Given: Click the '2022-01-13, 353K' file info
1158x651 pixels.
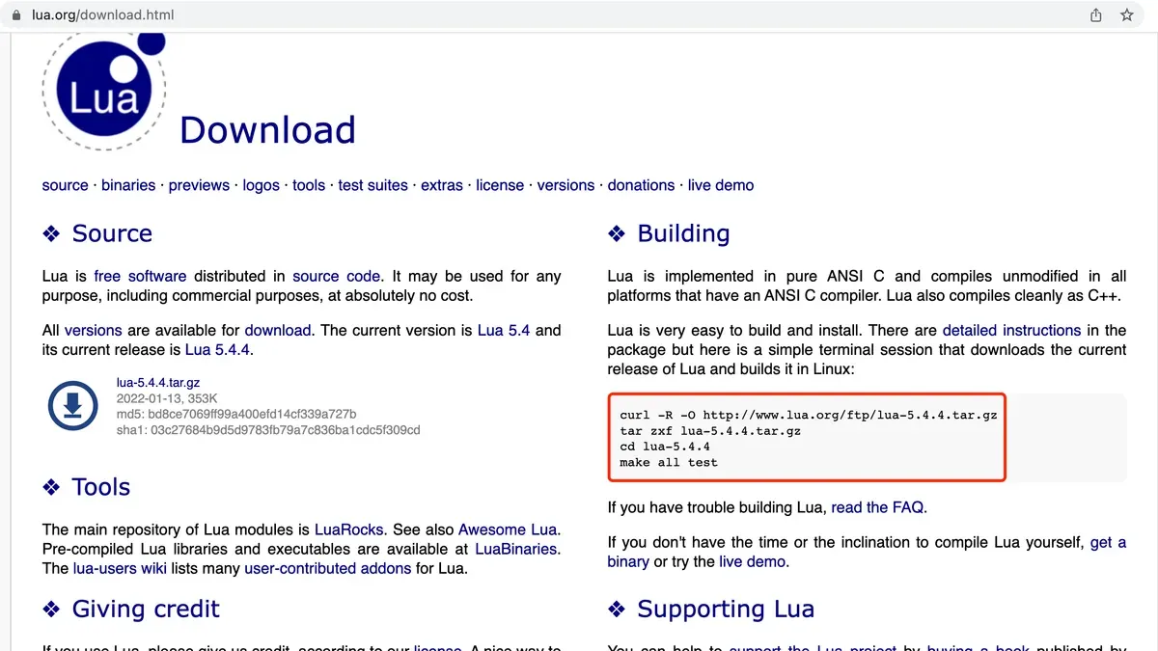Looking at the screenshot, I should tap(167, 398).
